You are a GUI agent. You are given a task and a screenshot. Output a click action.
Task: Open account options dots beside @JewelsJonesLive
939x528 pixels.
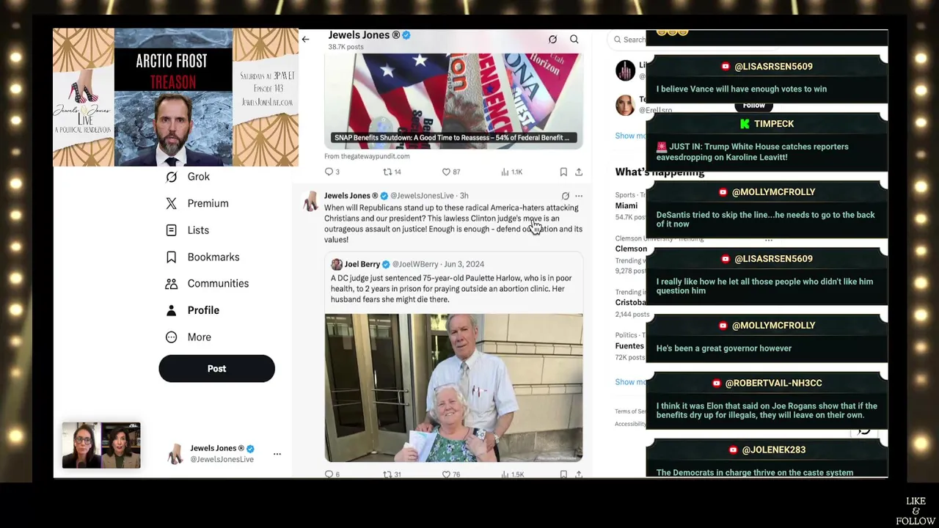277,454
